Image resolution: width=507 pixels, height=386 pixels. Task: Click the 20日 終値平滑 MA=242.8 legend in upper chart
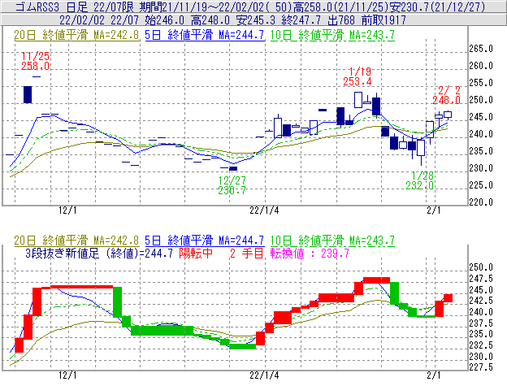click(x=76, y=35)
